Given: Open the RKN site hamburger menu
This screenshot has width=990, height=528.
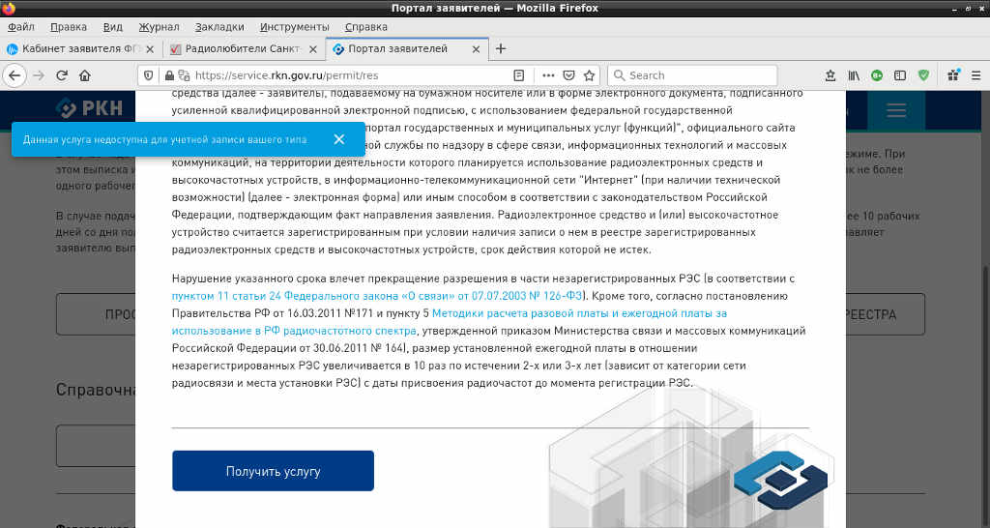Looking at the screenshot, I should tap(896, 110).
